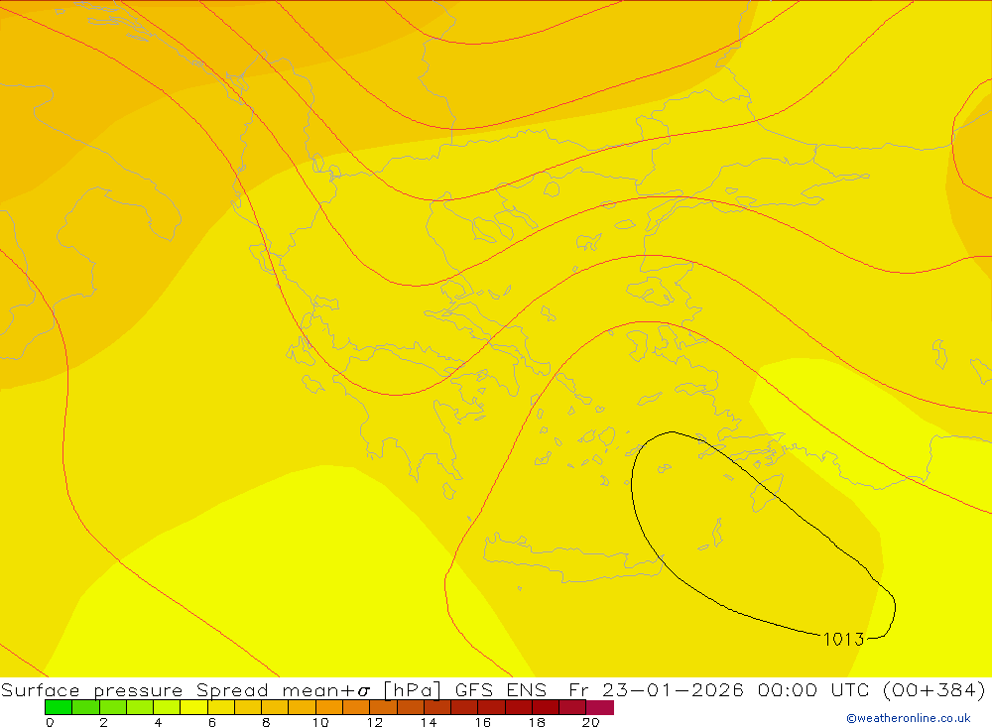This screenshot has height=727, width=992.
Task: Click the 'Spread' word in title
Action: (x=232, y=689)
